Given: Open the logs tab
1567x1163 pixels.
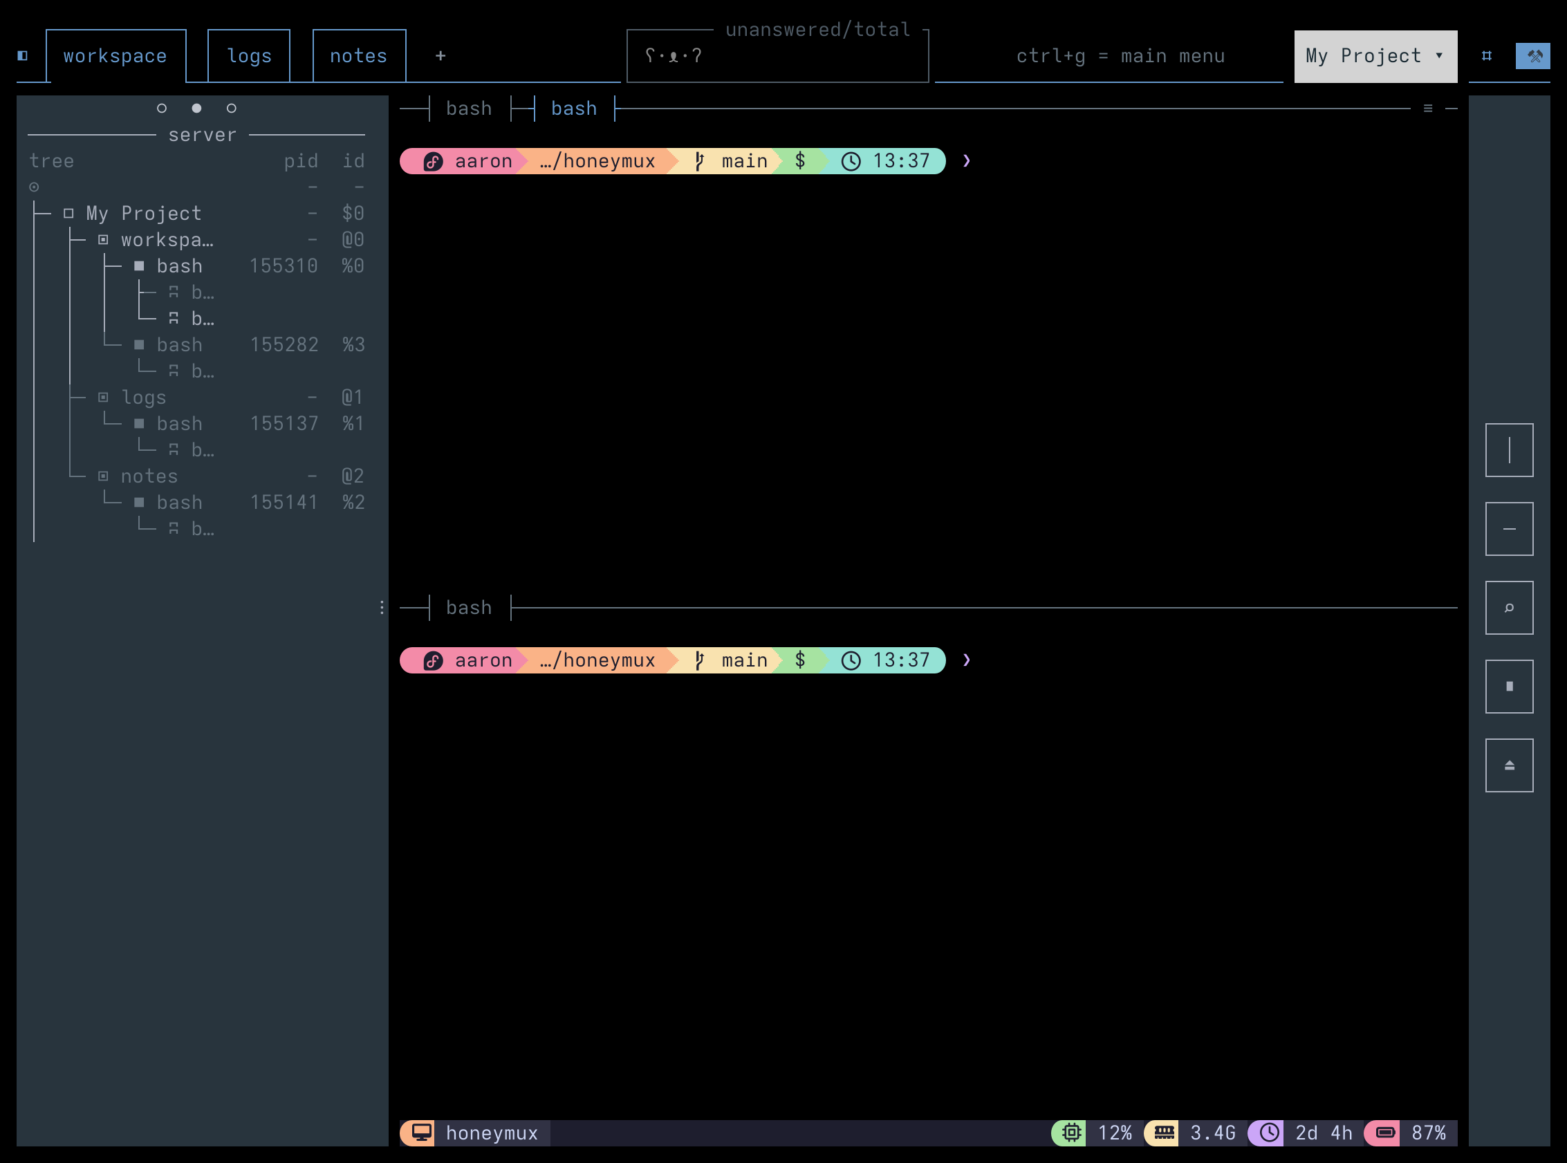Looking at the screenshot, I should pyautogui.click(x=249, y=56).
